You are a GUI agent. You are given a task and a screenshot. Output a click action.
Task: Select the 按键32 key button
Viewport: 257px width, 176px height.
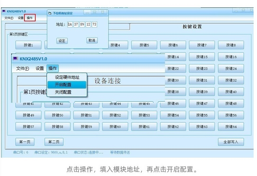tap(231, 80)
